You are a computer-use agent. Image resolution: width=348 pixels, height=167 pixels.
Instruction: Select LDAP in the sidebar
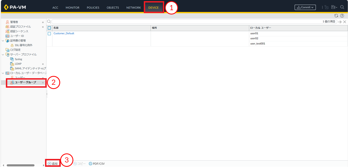click(x=18, y=64)
